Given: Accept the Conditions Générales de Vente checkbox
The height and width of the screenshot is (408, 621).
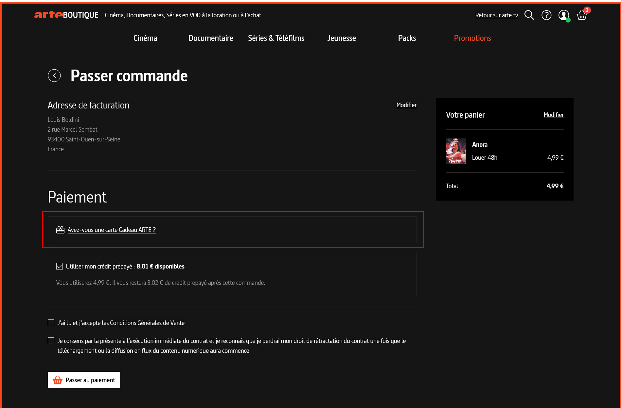Looking at the screenshot, I should click(51, 323).
